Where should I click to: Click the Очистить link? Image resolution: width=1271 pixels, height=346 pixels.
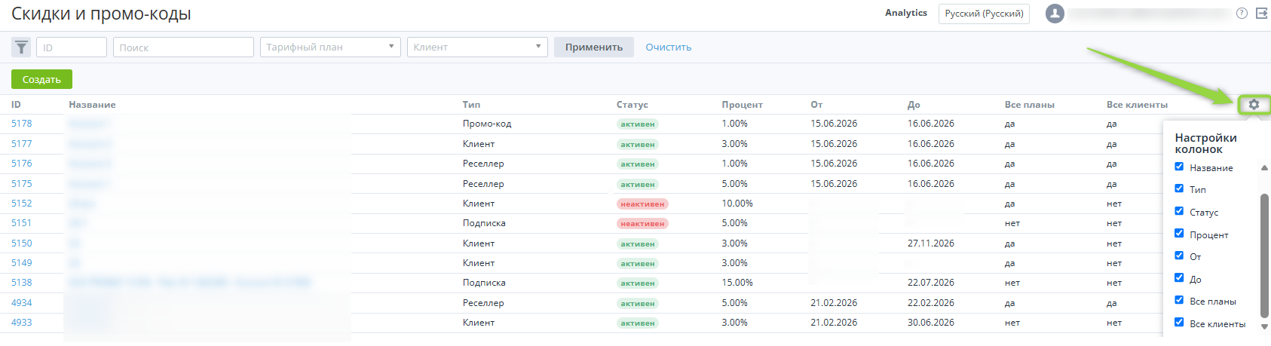[669, 47]
